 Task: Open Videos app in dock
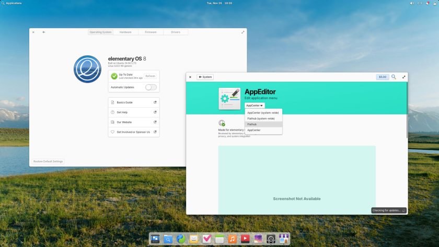pos(245,239)
